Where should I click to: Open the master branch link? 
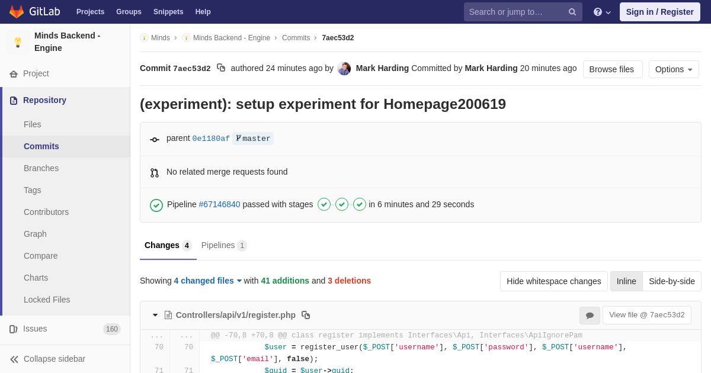click(x=253, y=139)
